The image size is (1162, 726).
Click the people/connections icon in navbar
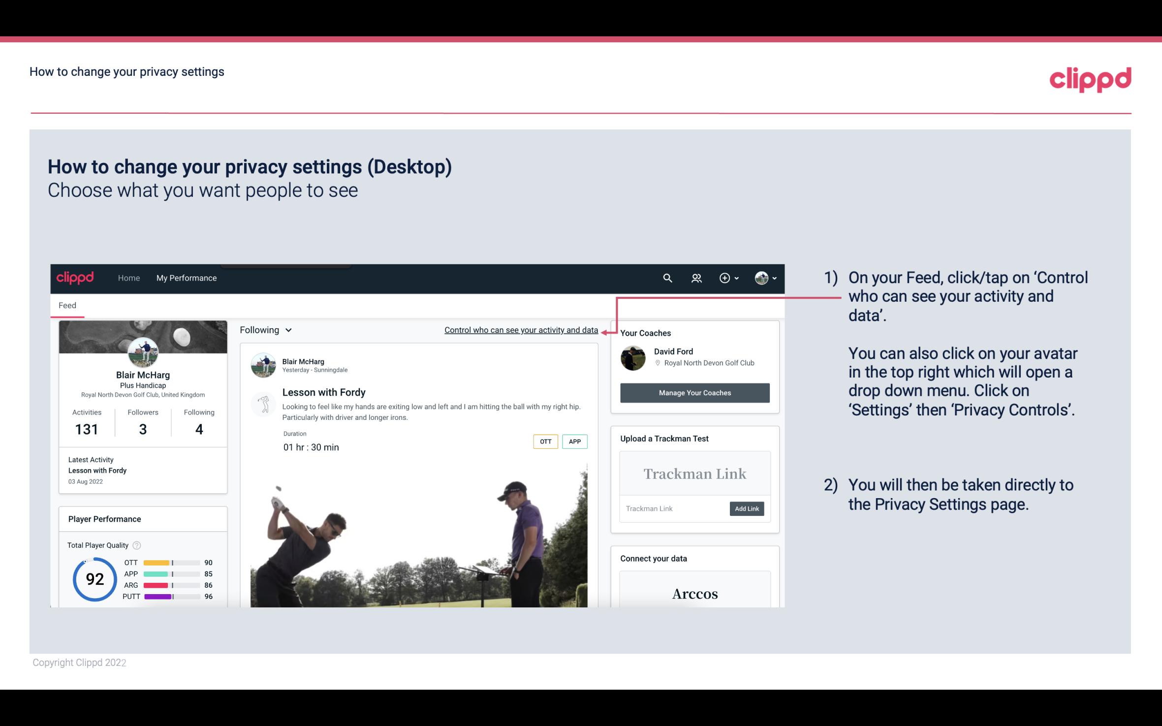[x=695, y=278]
